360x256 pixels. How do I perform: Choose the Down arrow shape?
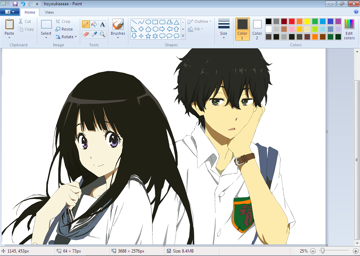click(x=134, y=36)
